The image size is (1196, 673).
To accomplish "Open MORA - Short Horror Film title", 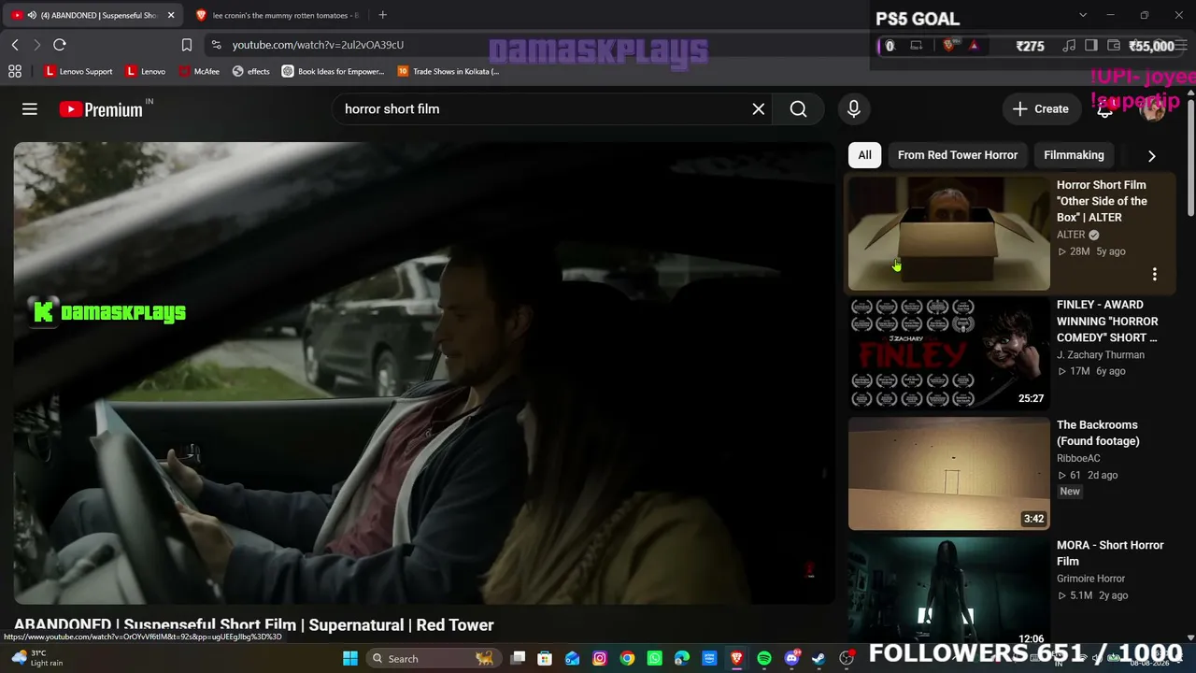I will point(1110,553).
